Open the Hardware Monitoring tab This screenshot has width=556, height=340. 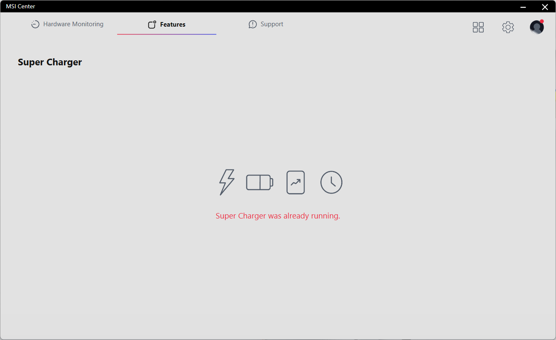click(x=67, y=24)
